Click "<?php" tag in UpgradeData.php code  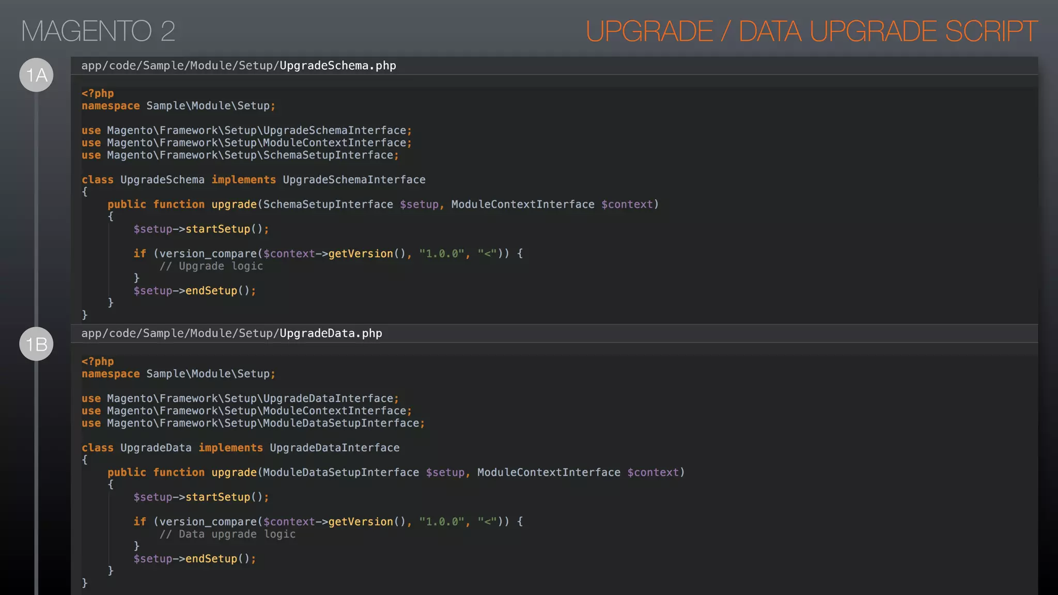(98, 362)
